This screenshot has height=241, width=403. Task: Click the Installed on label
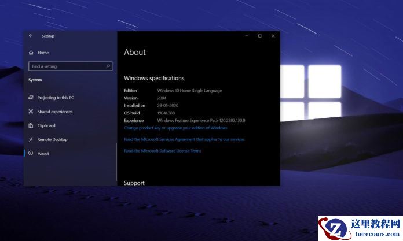(x=134, y=106)
